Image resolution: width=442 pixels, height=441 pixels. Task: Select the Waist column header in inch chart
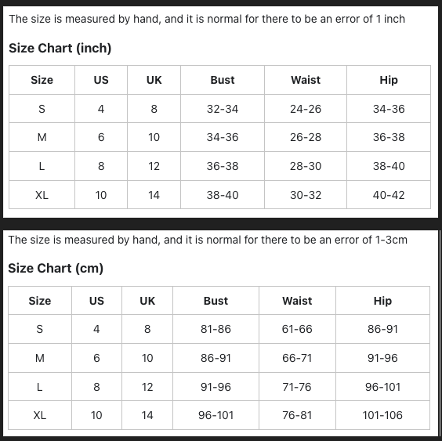click(x=306, y=80)
